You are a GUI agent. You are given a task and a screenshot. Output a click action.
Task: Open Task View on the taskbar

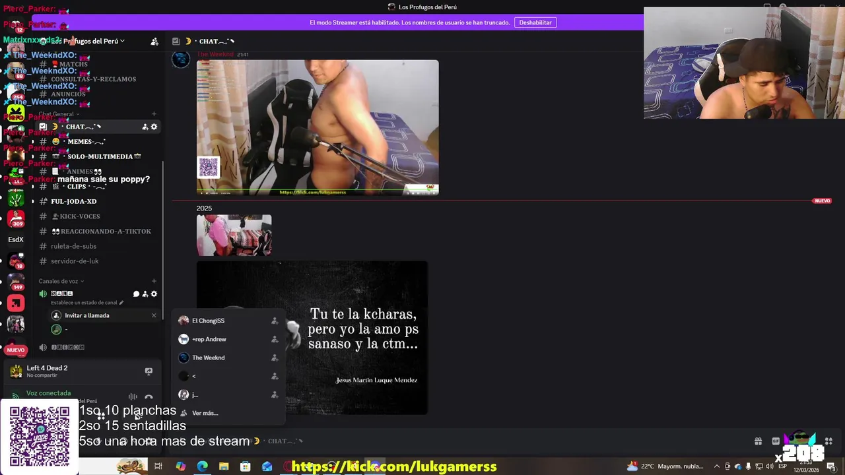158,466
